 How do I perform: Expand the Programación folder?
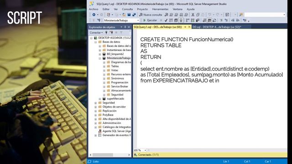[104, 82]
